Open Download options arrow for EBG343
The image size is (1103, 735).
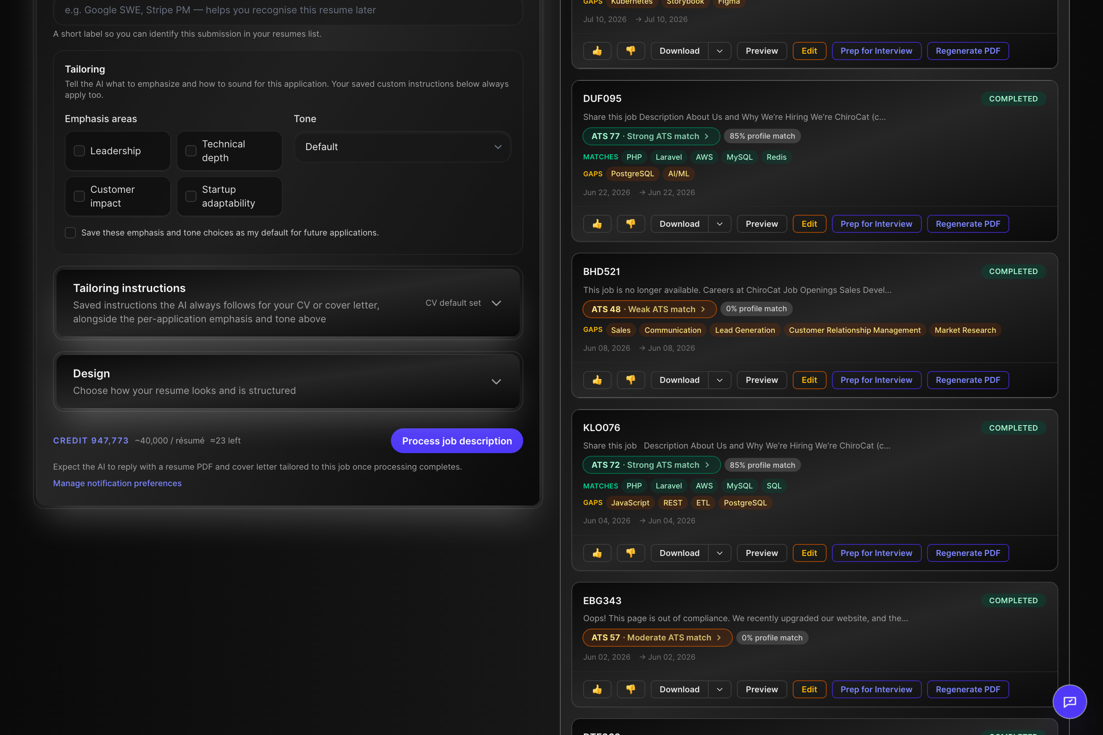point(719,689)
